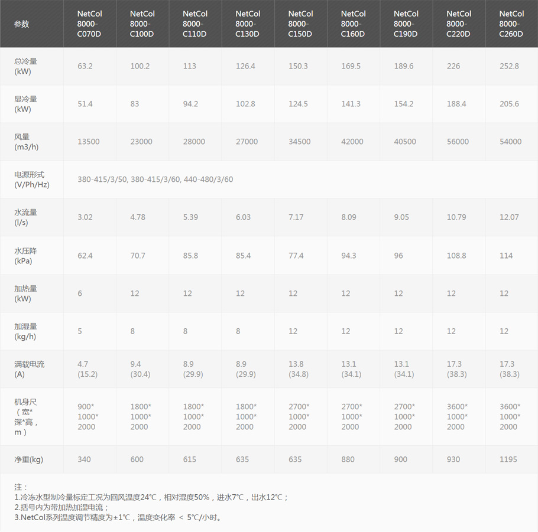The width and height of the screenshot is (538, 532).
Task: Select airflow value 28000
Action: (x=194, y=142)
